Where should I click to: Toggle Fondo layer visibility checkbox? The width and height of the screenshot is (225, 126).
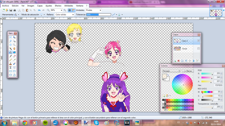coord(198,49)
